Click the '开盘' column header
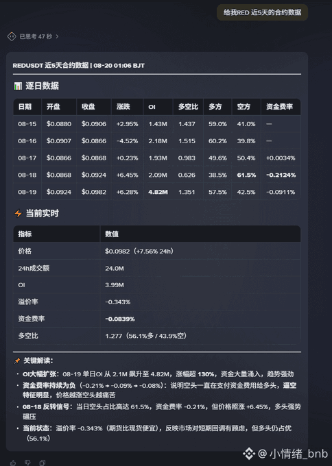Screen dimensions: 332x466 tap(54, 107)
